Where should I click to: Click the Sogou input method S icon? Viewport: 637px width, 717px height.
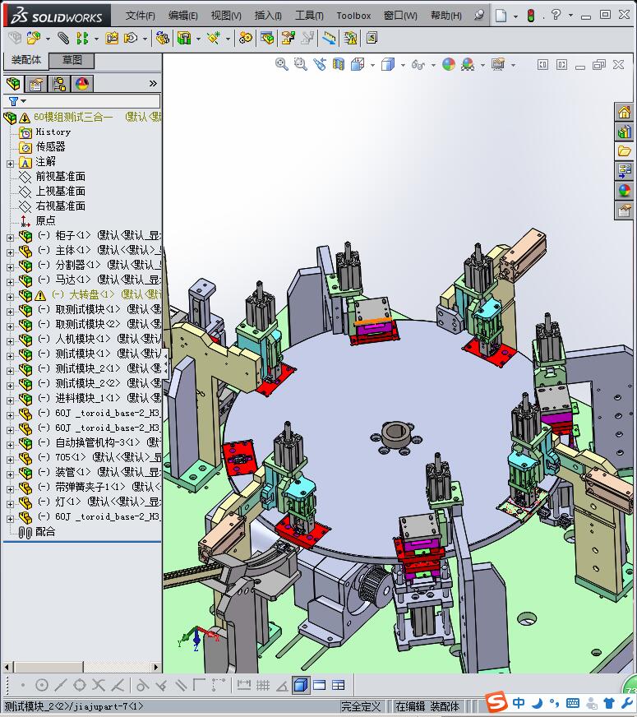click(x=496, y=702)
